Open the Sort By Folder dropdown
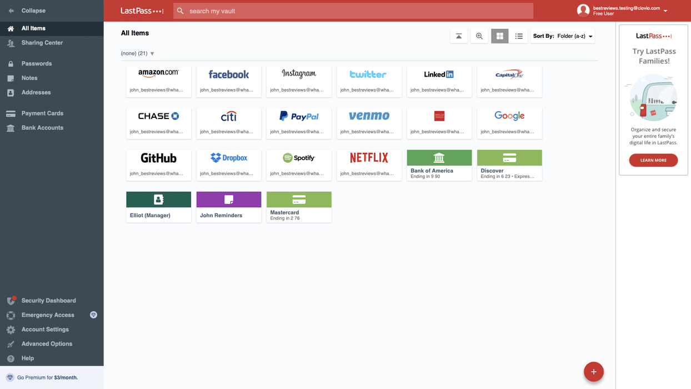Image resolution: width=691 pixels, height=389 pixels. click(563, 36)
